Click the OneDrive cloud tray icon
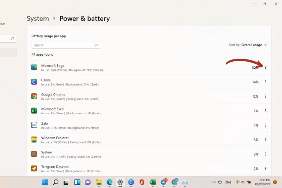This screenshot has height=188, width=282. pyautogui.click(x=220, y=182)
